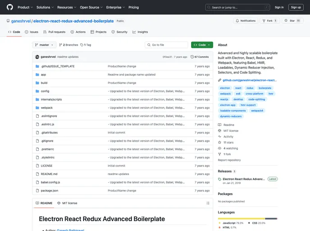Open the babel.config.js file
The width and height of the screenshot is (310, 231).
(x=50, y=182)
